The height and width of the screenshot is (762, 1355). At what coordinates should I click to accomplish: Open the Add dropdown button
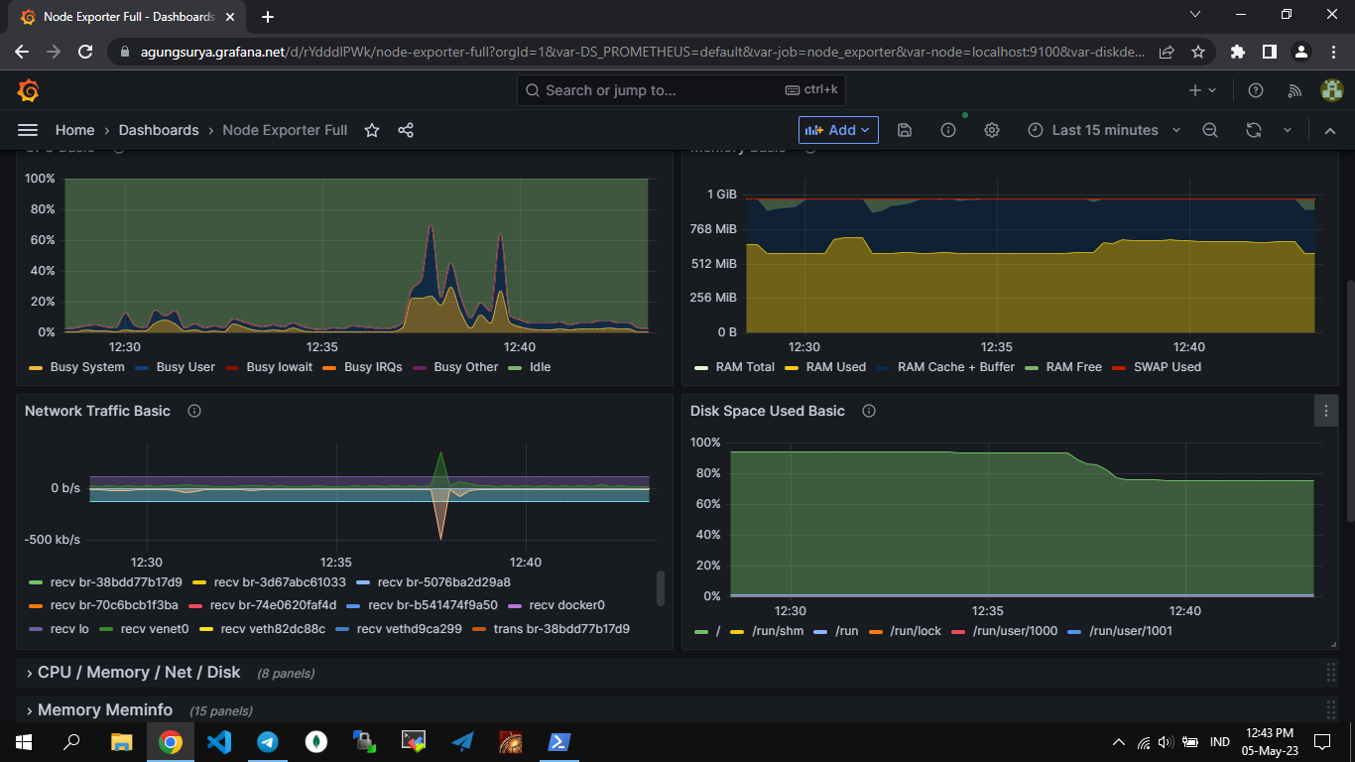[838, 130]
